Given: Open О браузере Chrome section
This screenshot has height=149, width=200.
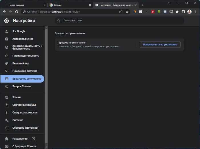Looking at the screenshot, I should click(22, 146).
